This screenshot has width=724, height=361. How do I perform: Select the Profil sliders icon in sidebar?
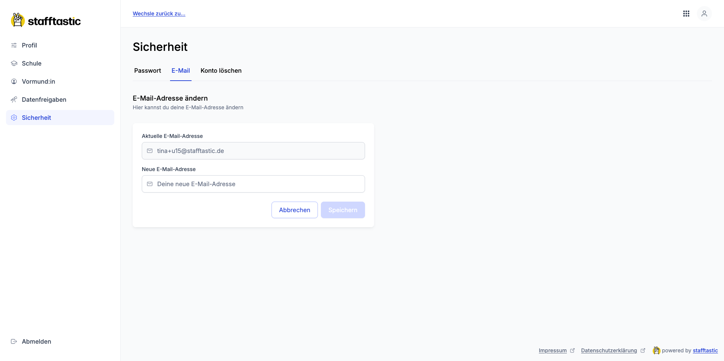pyautogui.click(x=14, y=45)
